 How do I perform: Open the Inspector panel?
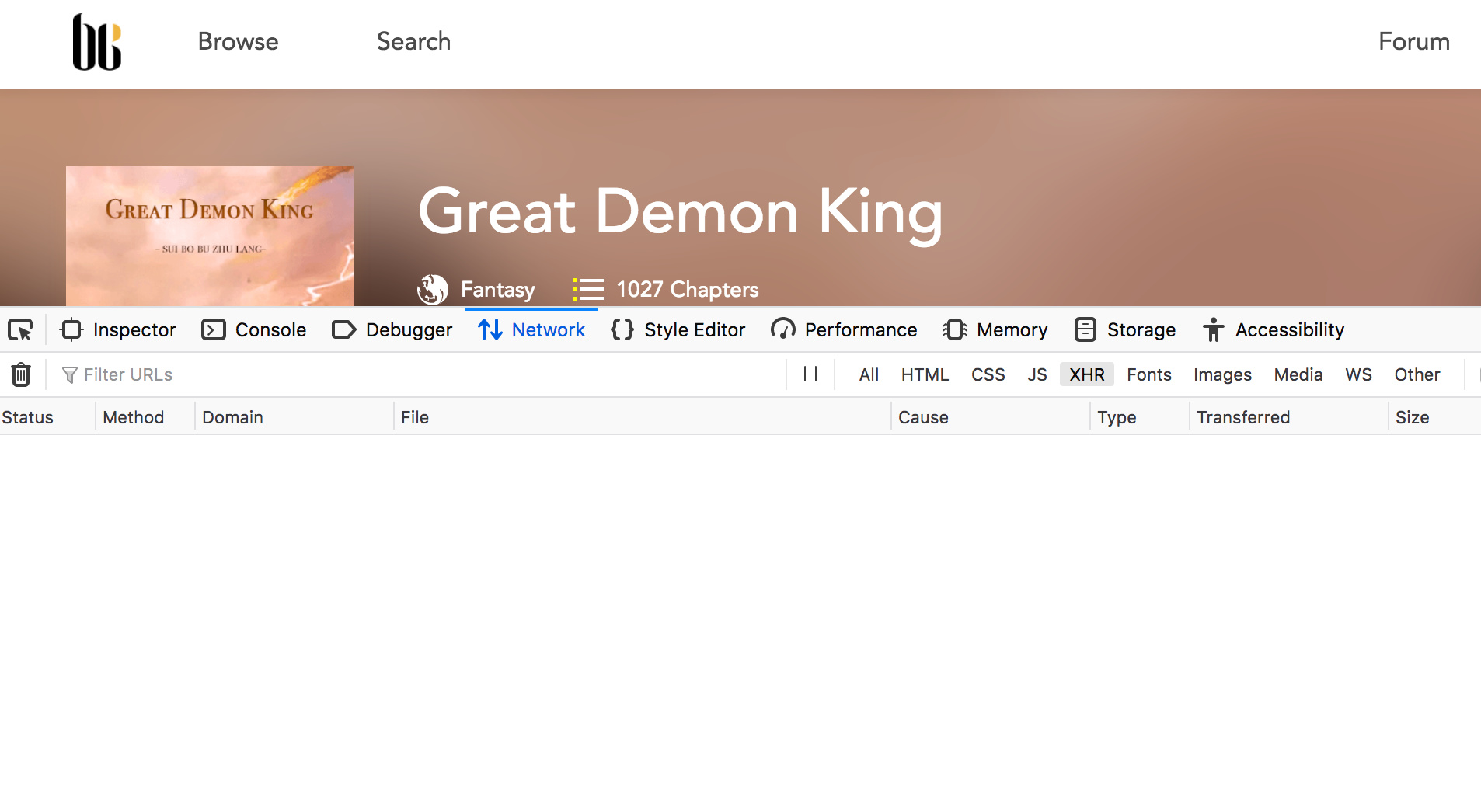[x=119, y=330]
